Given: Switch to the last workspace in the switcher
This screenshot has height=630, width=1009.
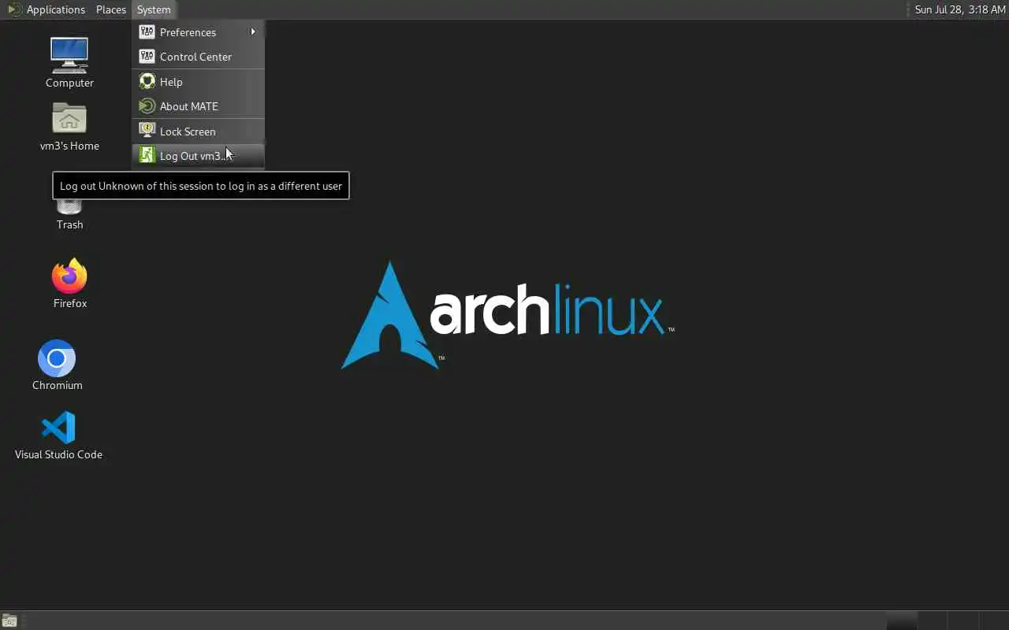Looking at the screenshot, I should pyautogui.click(x=995, y=621).
